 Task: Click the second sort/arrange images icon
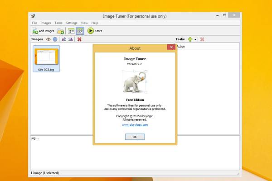click(70, 39)
